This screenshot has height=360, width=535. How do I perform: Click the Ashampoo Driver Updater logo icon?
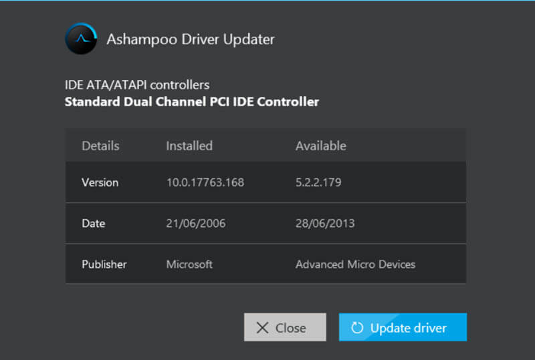81,39
